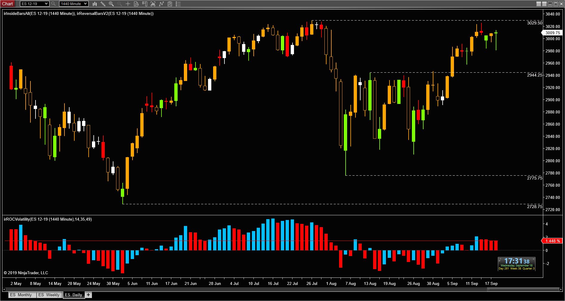The width and height of the screenshot is (565, 301).
Task: Open the bar style (candlestick) icon
Action: click(x=95, y=4)
